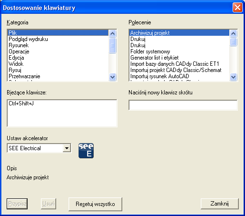
Task: Click Kategoria list scrollbar thumb
Action: (x=112, y=45)
